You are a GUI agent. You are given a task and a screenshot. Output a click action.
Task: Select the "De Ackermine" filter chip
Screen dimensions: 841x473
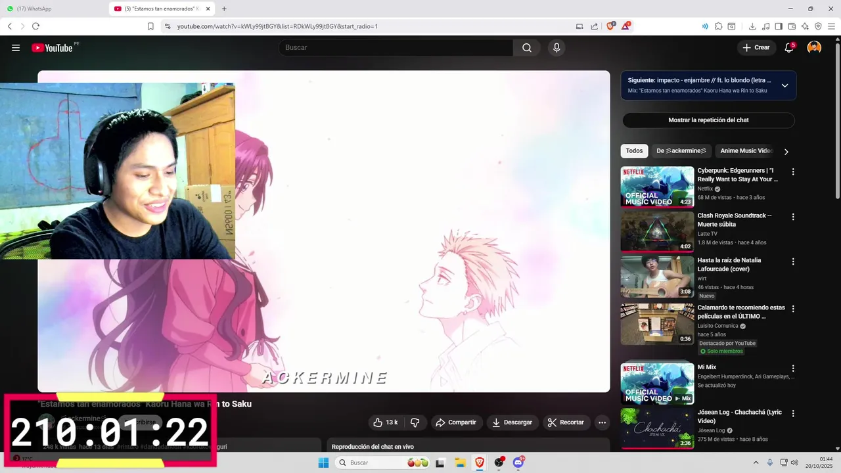tap(681, 151)
